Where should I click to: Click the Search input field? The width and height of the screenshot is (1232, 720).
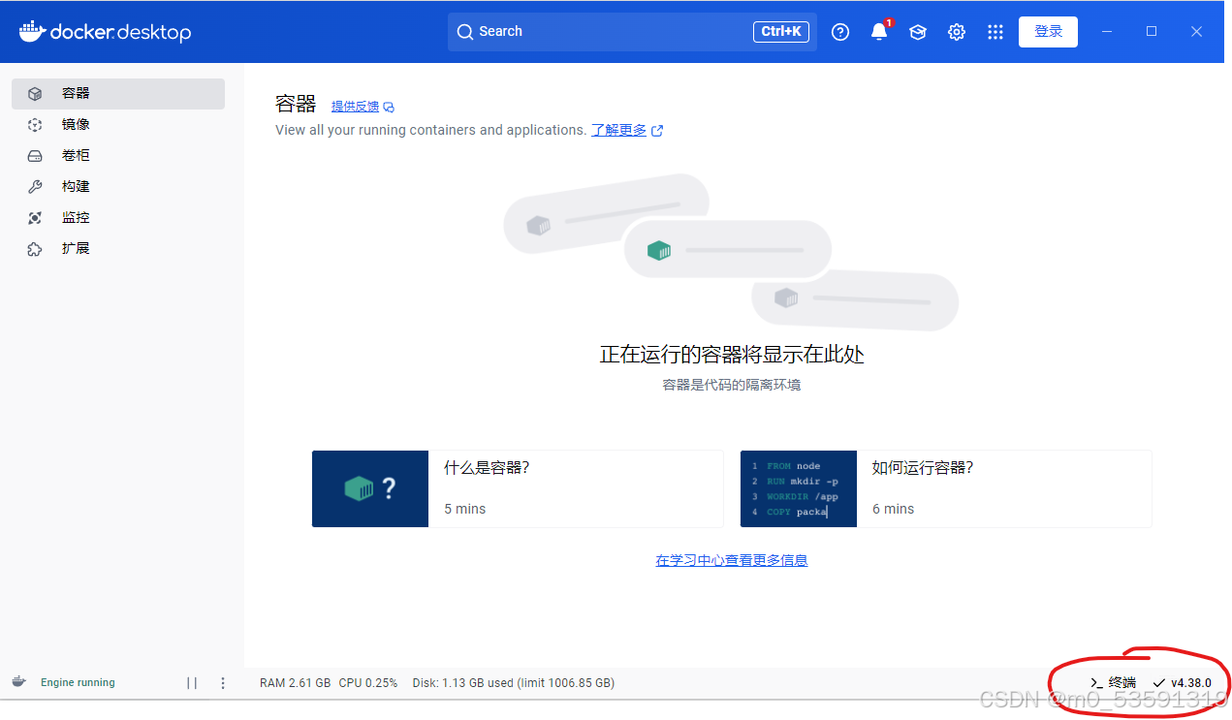pos(632,32)
